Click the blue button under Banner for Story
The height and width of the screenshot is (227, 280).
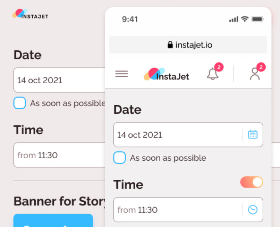pos(53,221)
